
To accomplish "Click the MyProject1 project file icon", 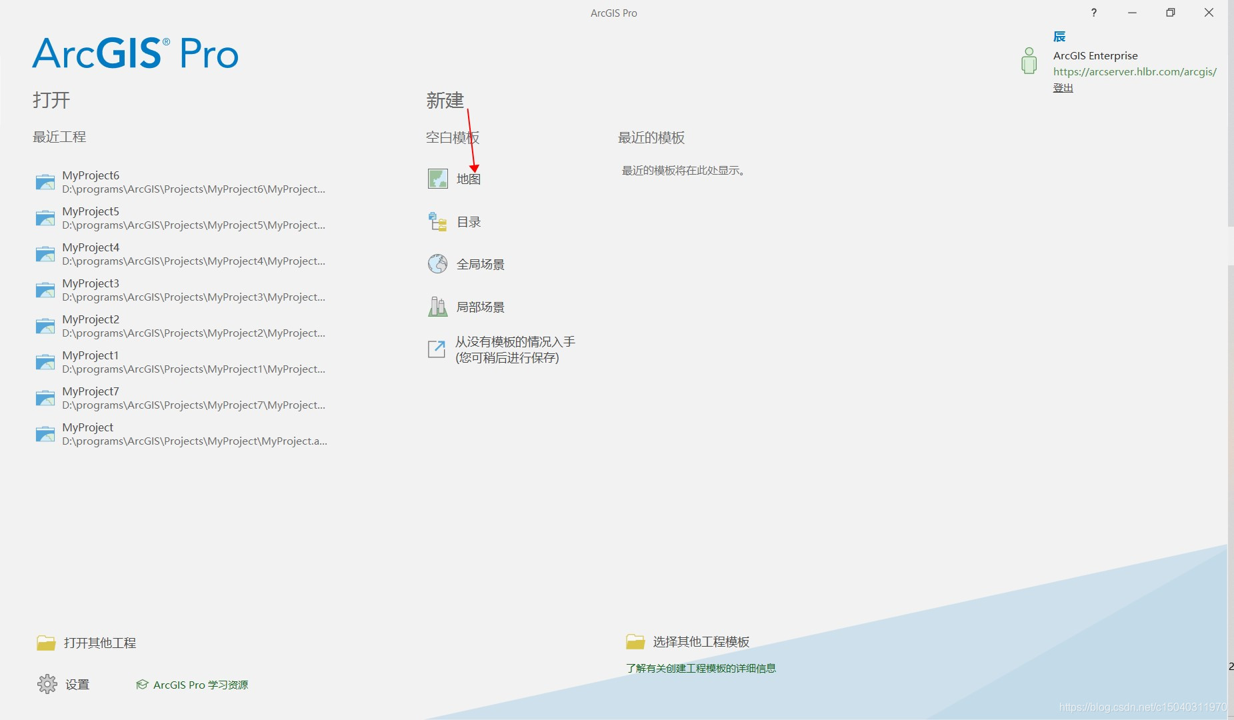I will click(x=45, y=362).
